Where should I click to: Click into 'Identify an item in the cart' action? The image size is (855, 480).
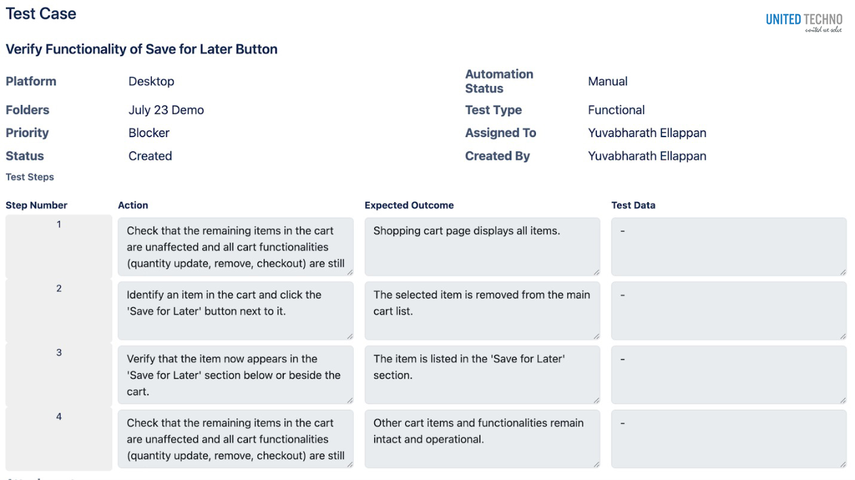tap(235, 311)
